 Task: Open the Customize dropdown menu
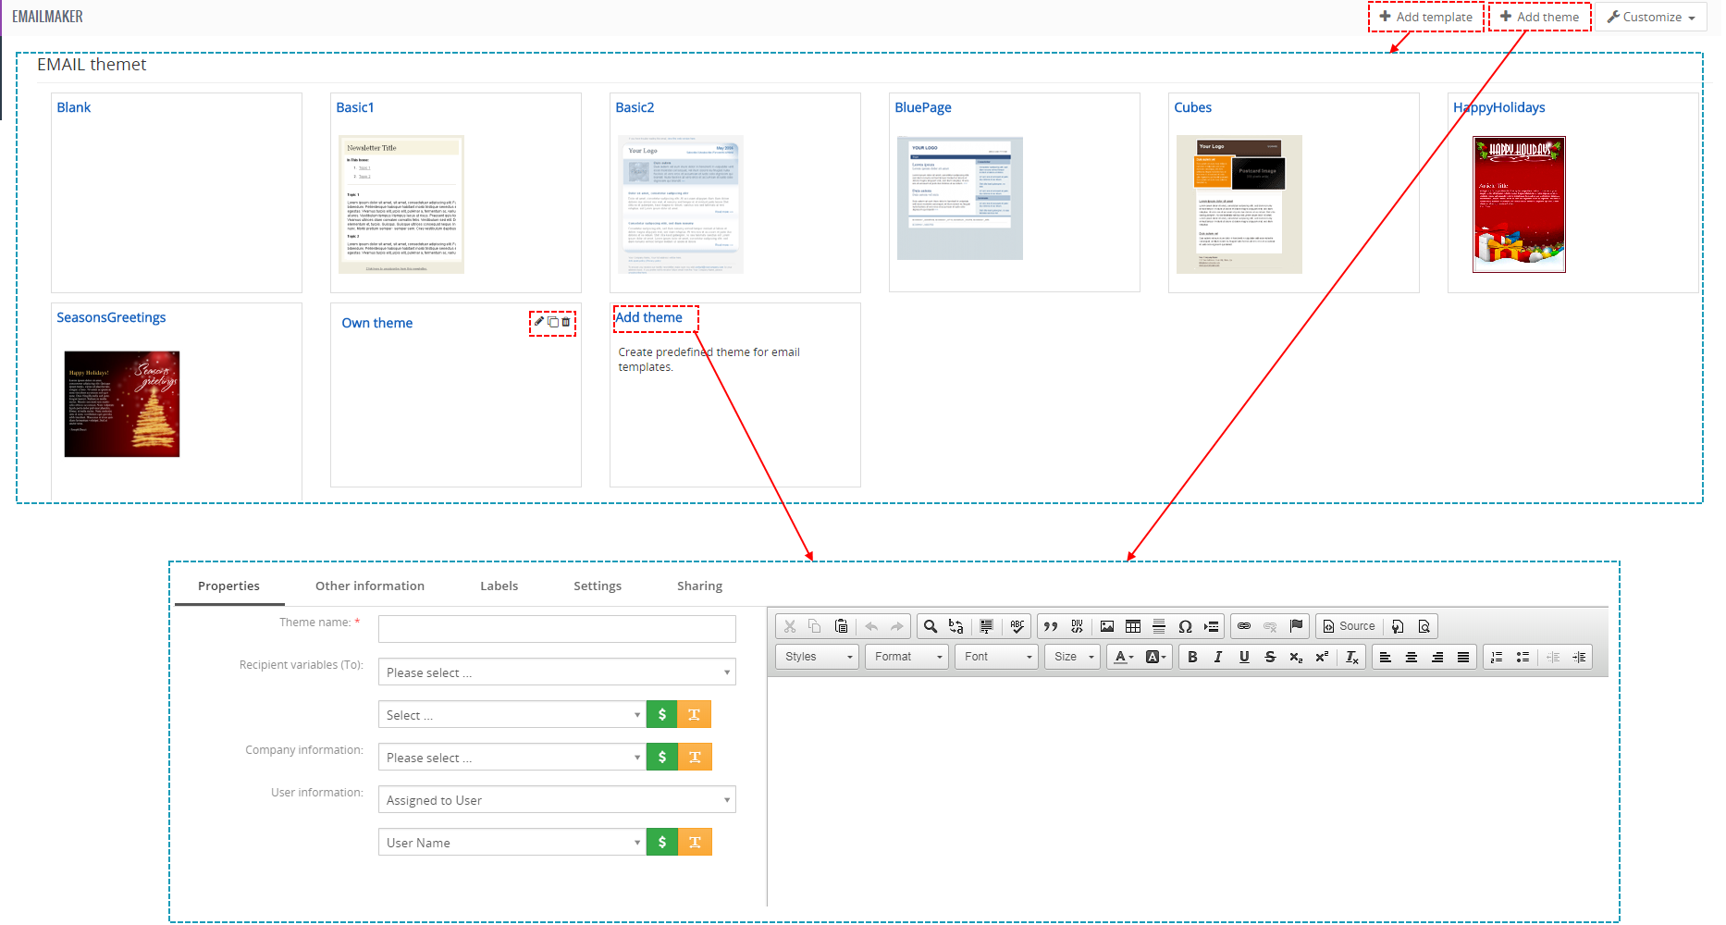pos(1651,17)
